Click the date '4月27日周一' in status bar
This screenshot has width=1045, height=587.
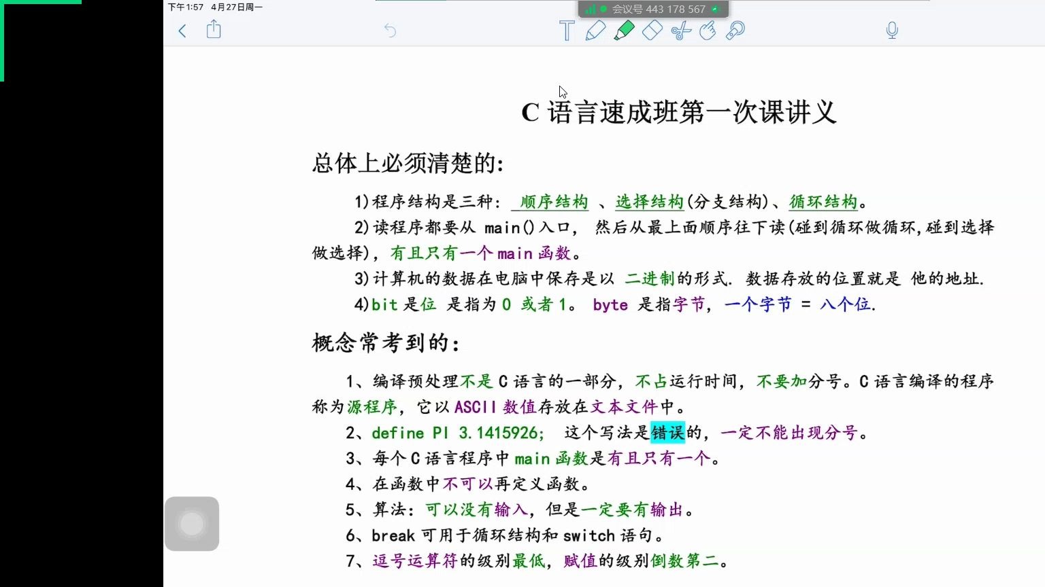point(237,7)
